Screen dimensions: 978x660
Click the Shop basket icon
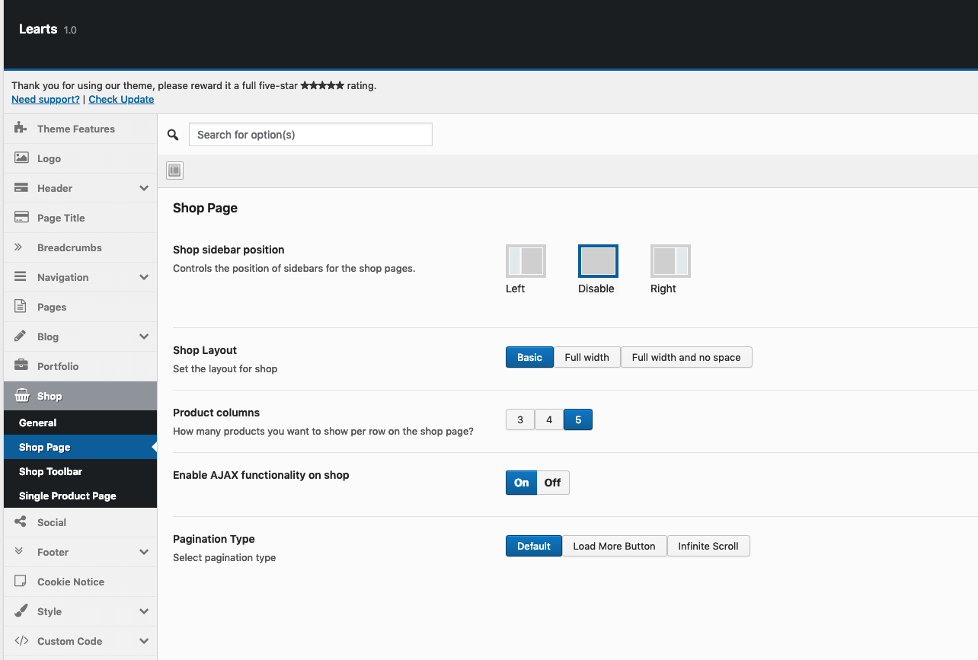[21, 396]
